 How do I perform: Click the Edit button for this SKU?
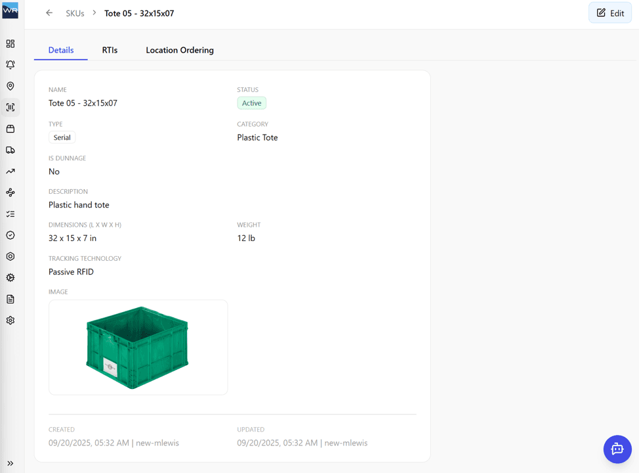(x=609, y=12)
